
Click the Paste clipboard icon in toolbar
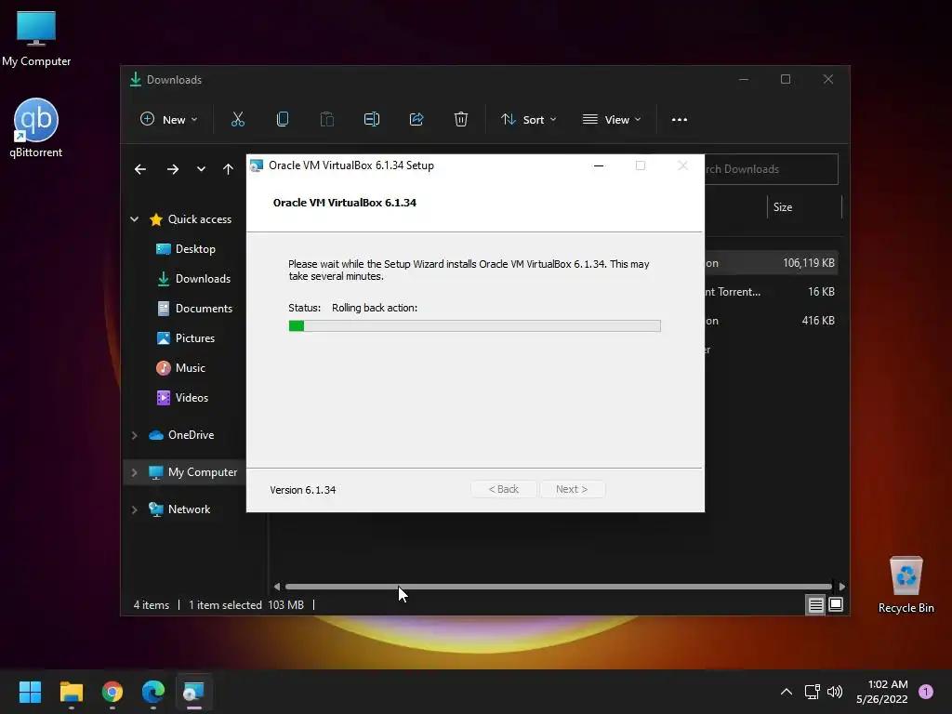(326, 120)
